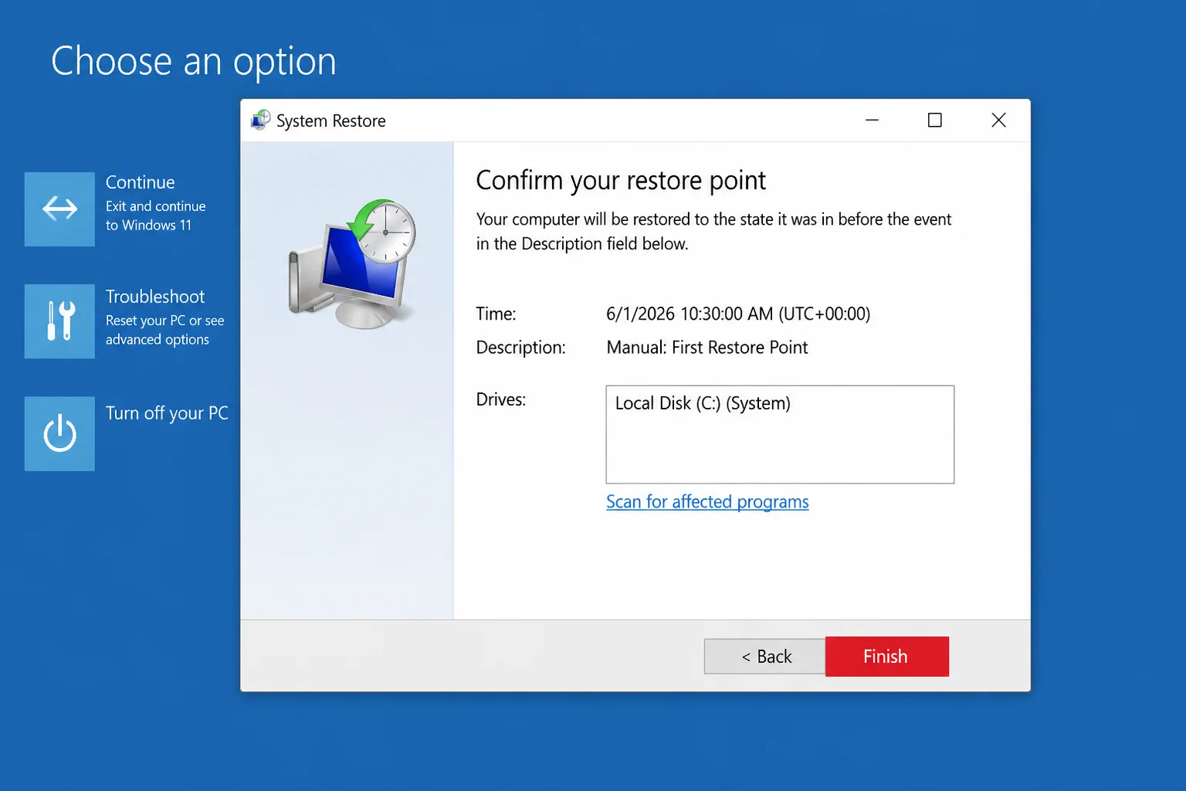Click the Continue option label

point(141,182)
